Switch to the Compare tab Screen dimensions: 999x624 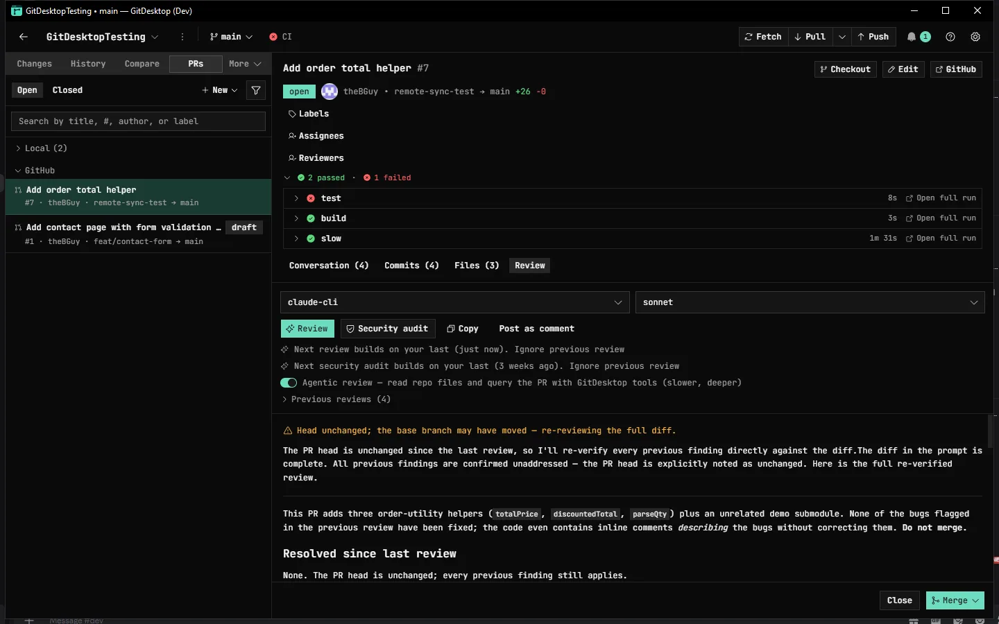pos(142,64)
